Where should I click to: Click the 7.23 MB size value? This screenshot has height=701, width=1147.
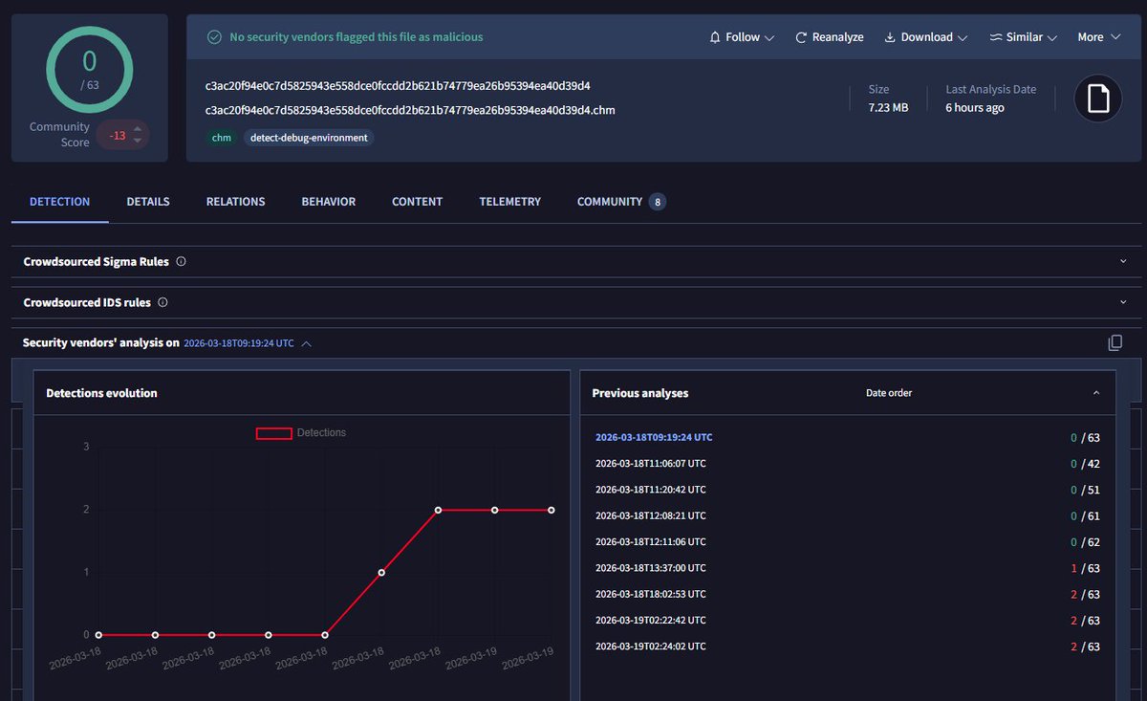pyautogui.click(x=888, y=108)
